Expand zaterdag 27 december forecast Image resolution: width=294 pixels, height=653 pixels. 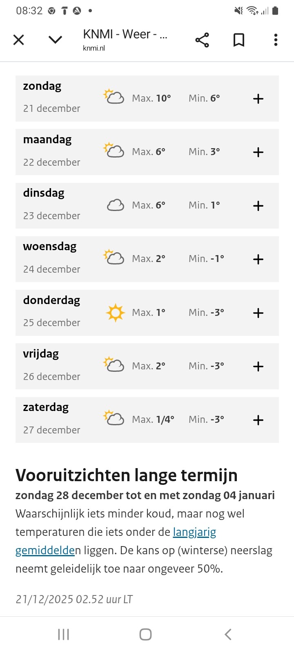[258, 420]
